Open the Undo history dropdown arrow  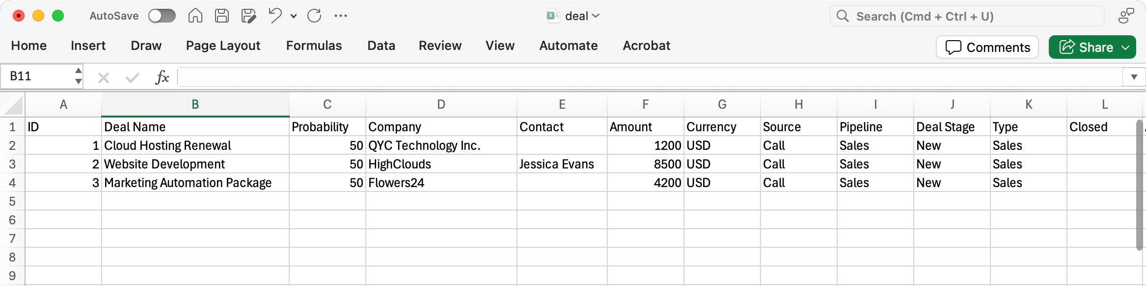coord(294,16)
